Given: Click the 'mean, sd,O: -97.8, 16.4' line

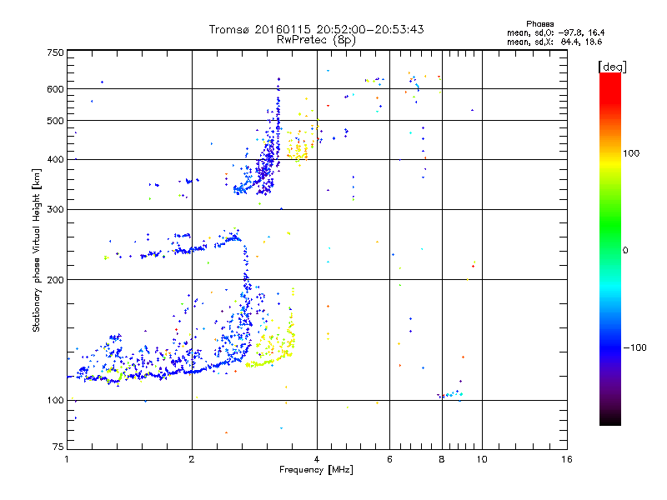Looking at the screenshot, I should pyautogui.click(x=555, y=32).
